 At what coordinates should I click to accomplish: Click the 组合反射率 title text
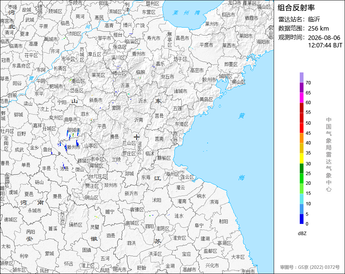pyautogui.click(x=296, y=8)
